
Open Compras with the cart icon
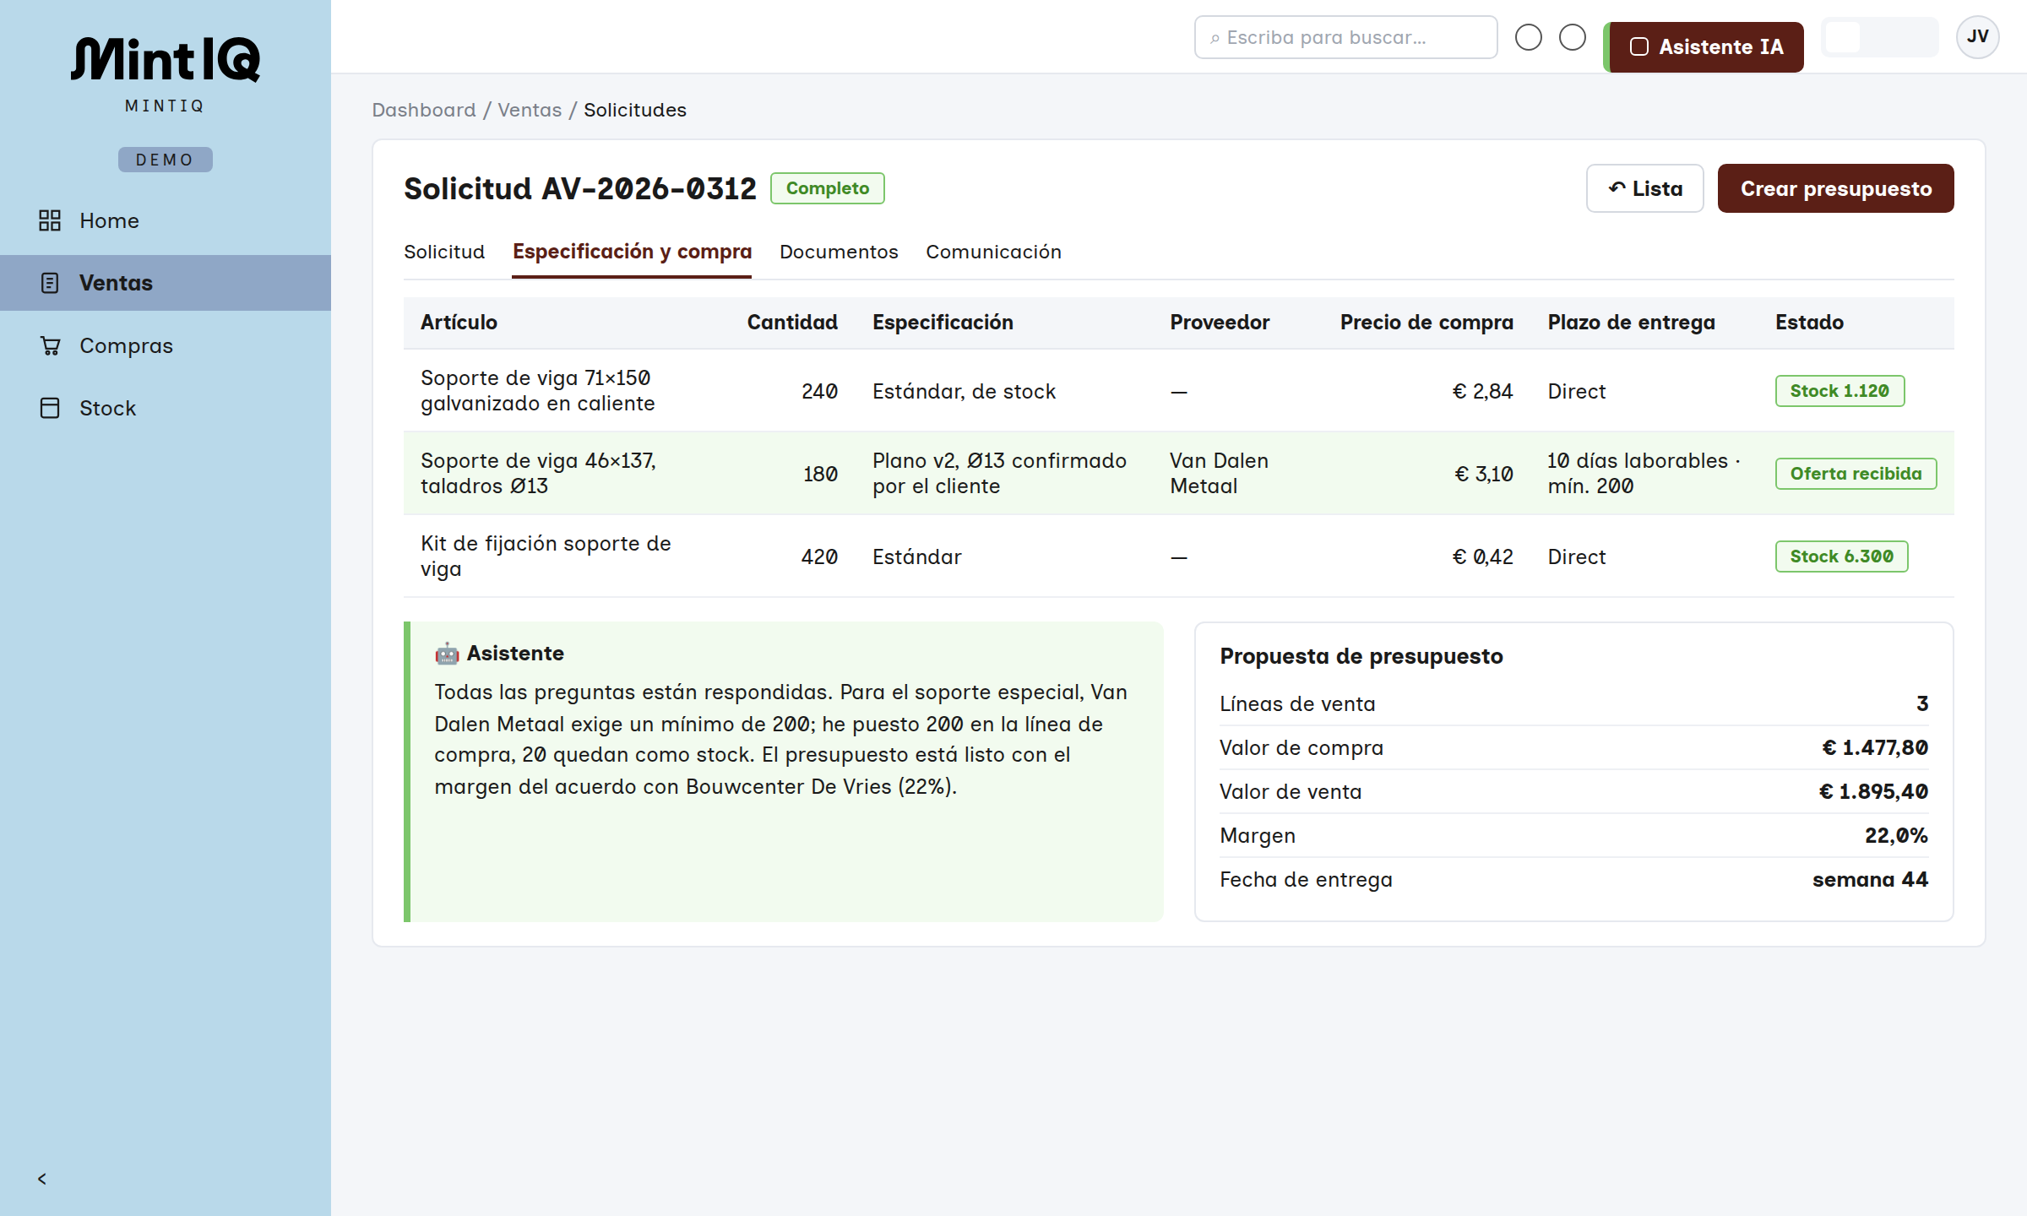pos(166,345)
